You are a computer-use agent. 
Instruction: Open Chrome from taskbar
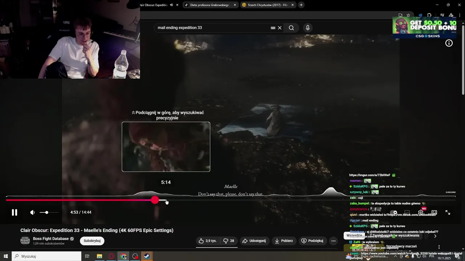124,256
